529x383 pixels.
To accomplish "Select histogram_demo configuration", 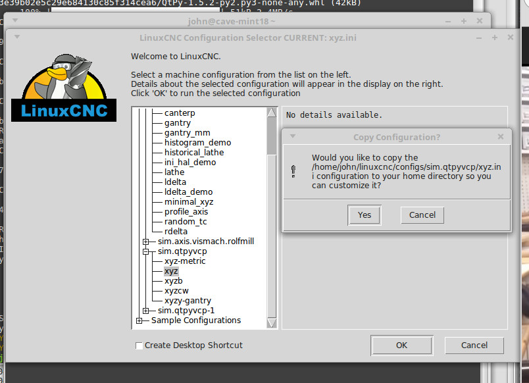I will [197, 142].
